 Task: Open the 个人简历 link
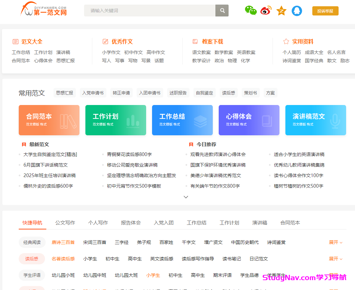tap(292, 52)
